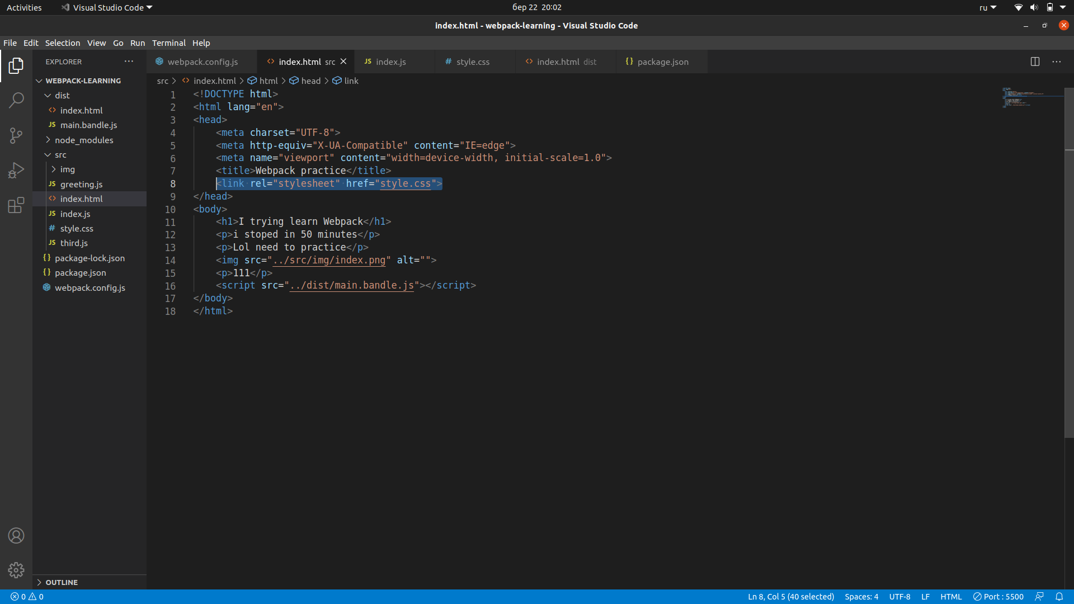1074x604 pixels.
Task: Open editor more actions ellipsis
Action: point(1056,62)
